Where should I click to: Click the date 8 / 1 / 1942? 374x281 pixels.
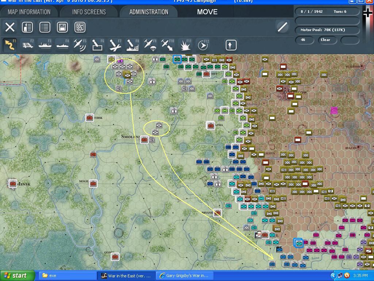click(x=312, y=11)
